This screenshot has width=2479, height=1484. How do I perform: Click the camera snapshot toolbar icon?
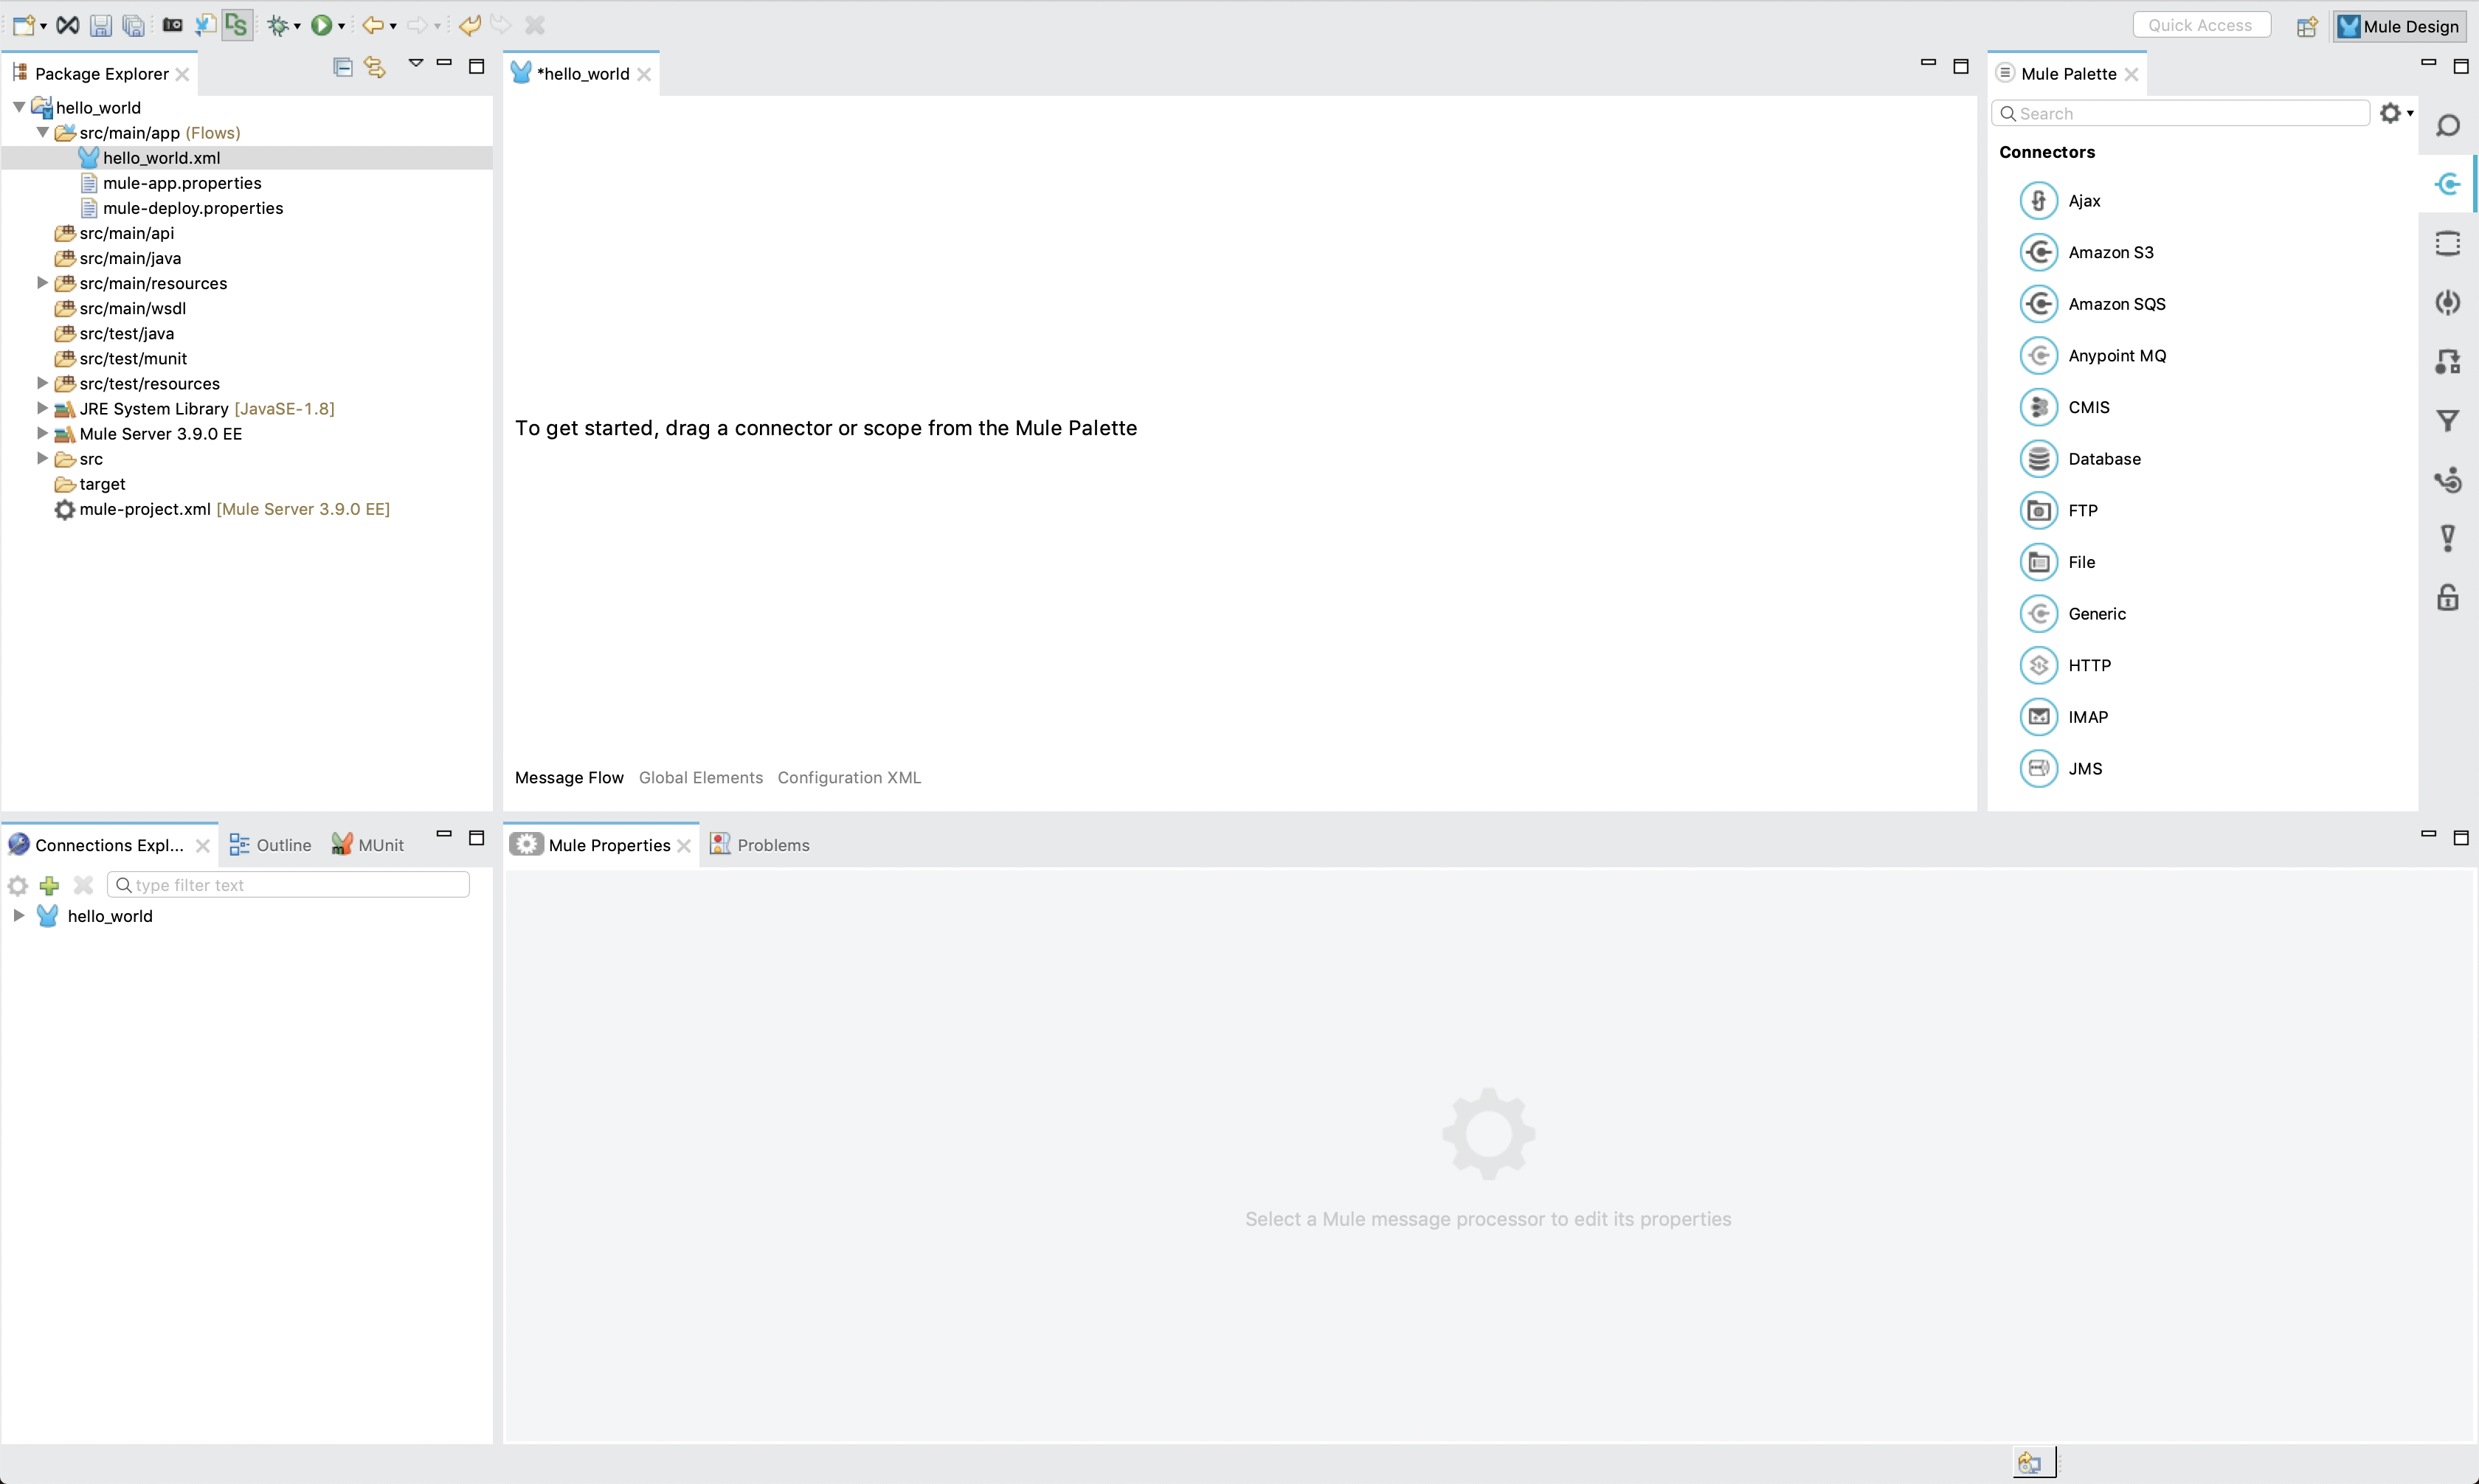[172, 25]
